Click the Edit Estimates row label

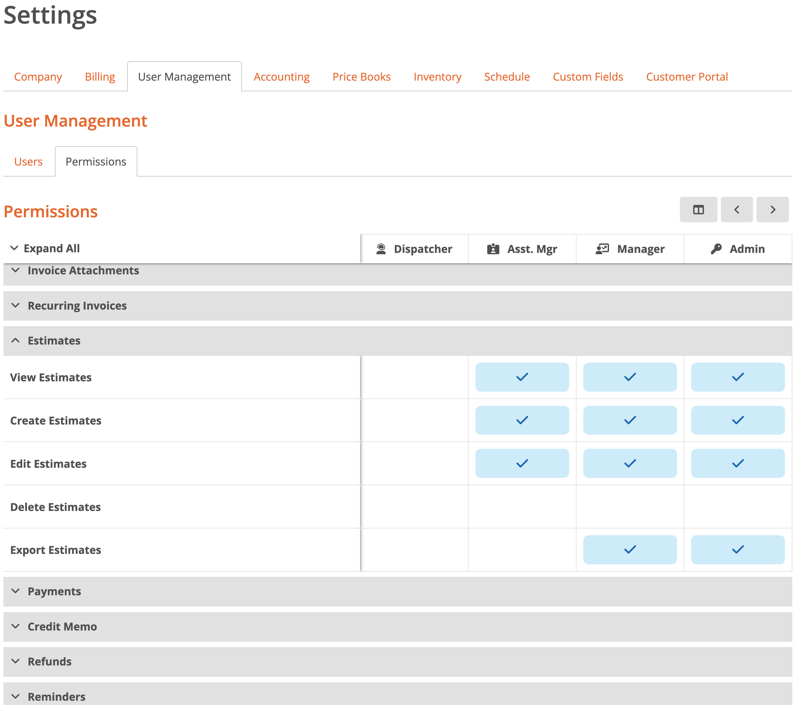click(48, 463)
